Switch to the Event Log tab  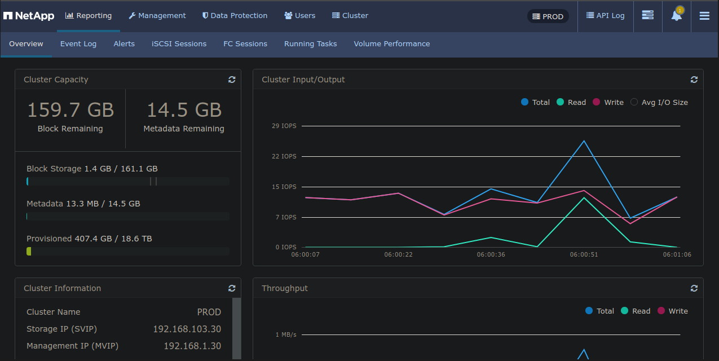point(78,44)
